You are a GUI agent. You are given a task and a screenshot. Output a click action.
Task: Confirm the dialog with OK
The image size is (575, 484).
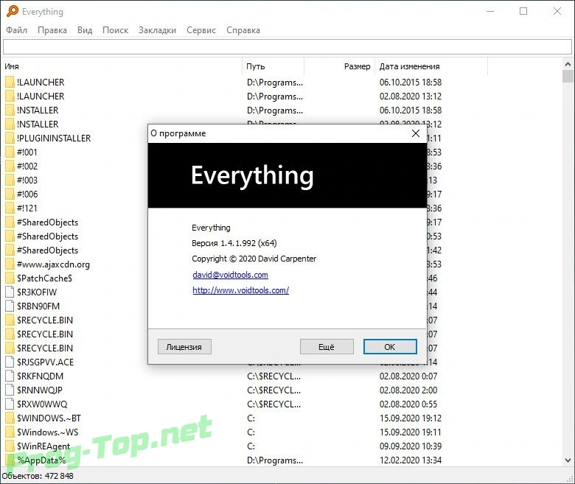click(x=390, y=346)
